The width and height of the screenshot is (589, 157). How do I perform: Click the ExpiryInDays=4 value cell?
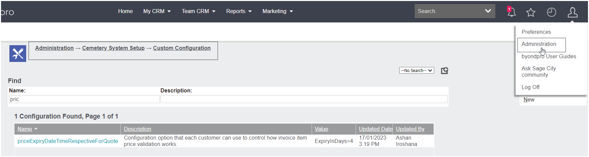[334, 141]
